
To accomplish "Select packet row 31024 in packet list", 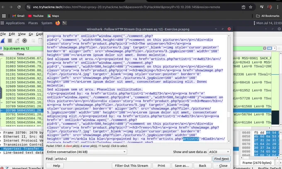I will click(22, 59).
